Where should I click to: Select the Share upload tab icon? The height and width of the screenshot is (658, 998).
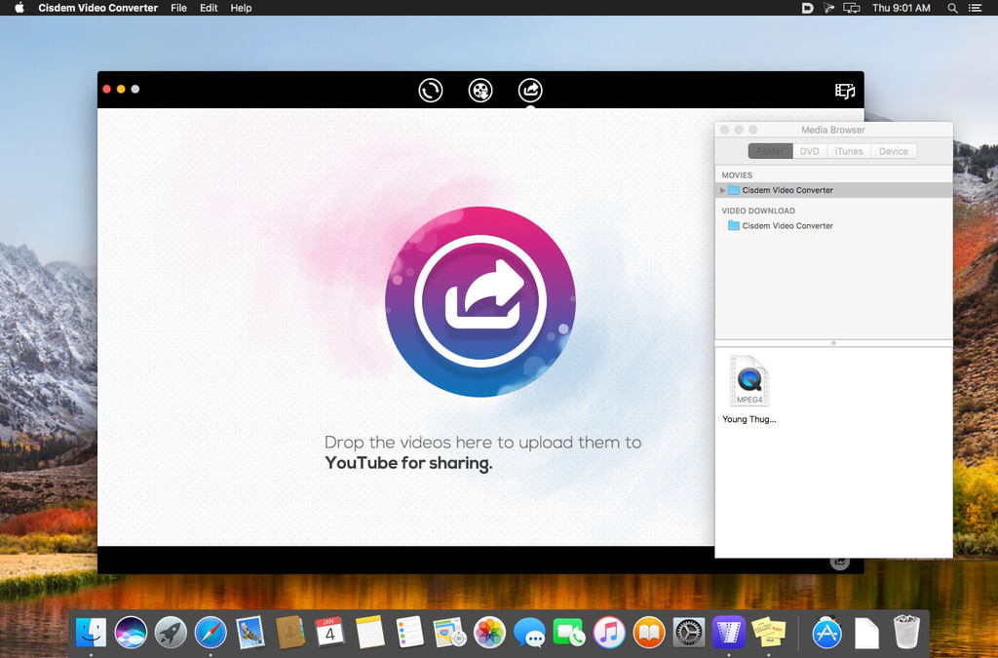click(x=530, y=91)
